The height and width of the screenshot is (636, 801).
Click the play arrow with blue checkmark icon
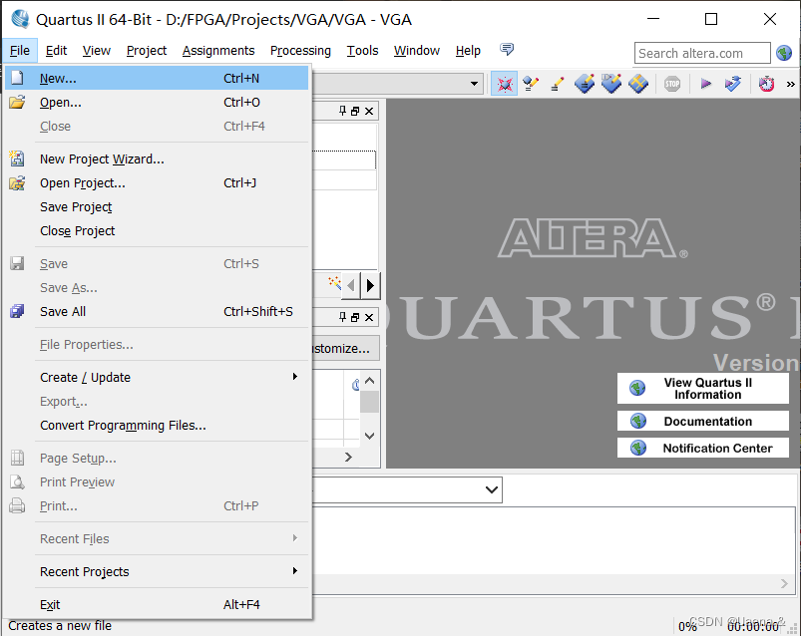[733, 84]
